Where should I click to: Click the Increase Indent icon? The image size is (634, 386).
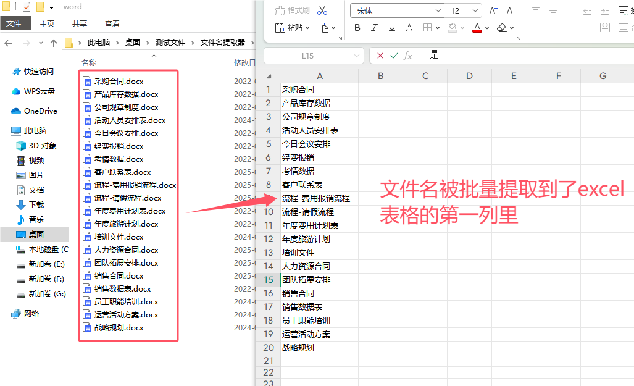(605, 10)
